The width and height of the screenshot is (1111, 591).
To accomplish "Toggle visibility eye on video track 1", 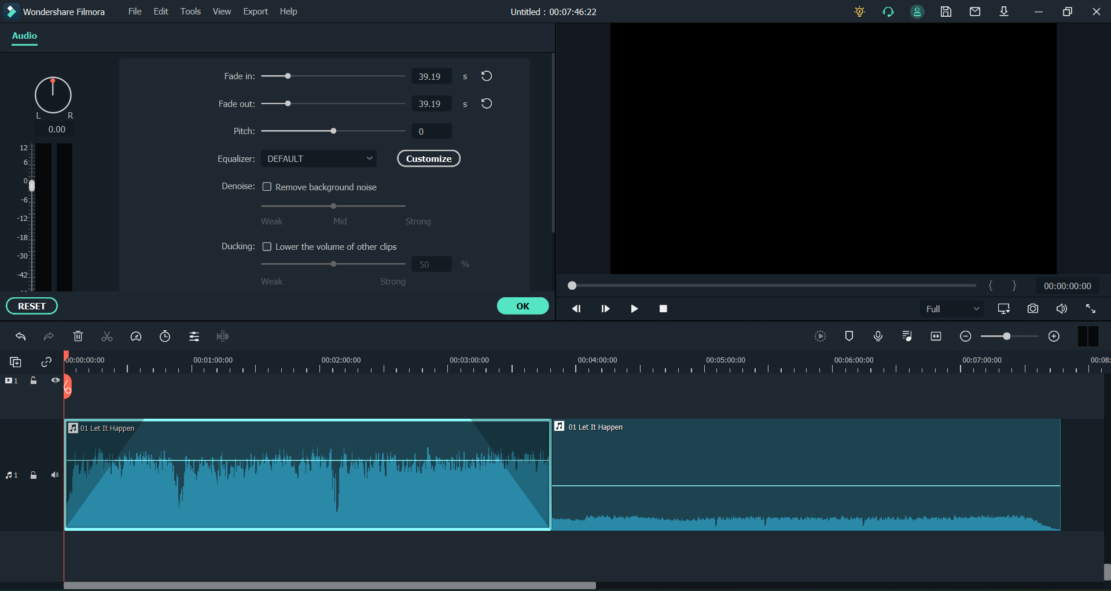I will pyautogui.click(x=56, y=381).
